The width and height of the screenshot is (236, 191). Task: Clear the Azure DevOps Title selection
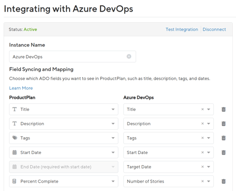[202, 109]
